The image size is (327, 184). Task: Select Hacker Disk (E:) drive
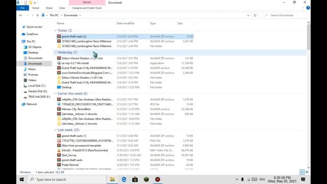37,91
